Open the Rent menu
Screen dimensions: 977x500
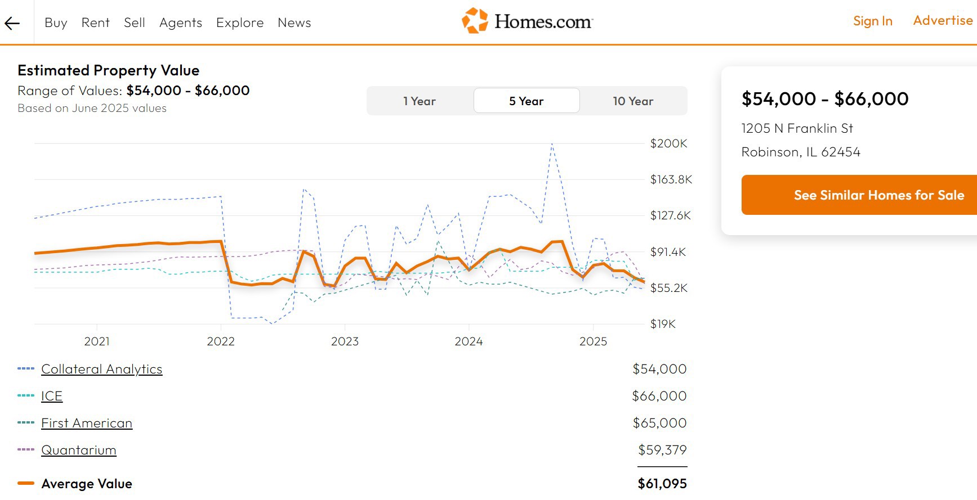click(95, 23)
